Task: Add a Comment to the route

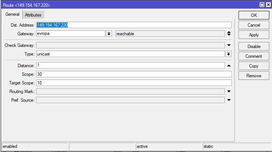Action: point(254,56)
